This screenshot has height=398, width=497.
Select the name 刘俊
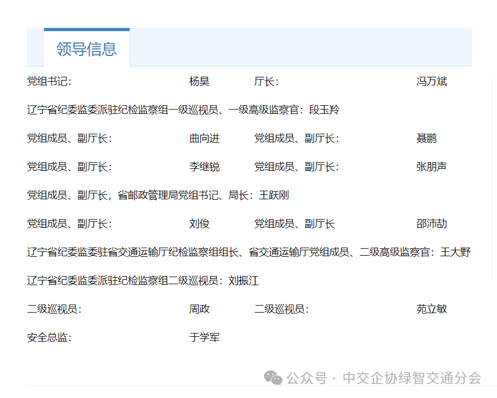point(199,224)
